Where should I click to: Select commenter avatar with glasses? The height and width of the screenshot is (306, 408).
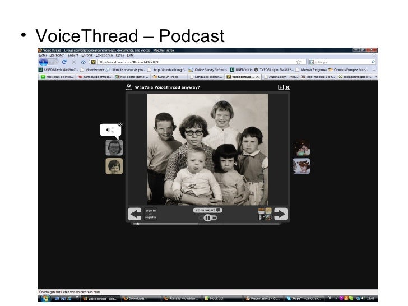pos(114,147)
